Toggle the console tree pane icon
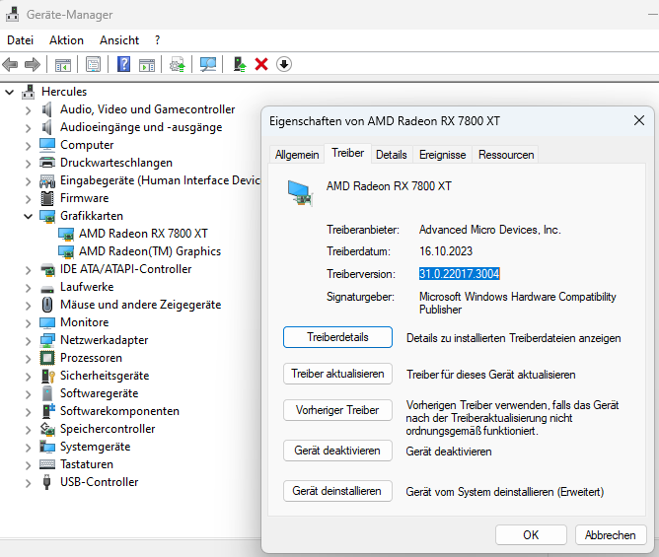 coord(62,65)
